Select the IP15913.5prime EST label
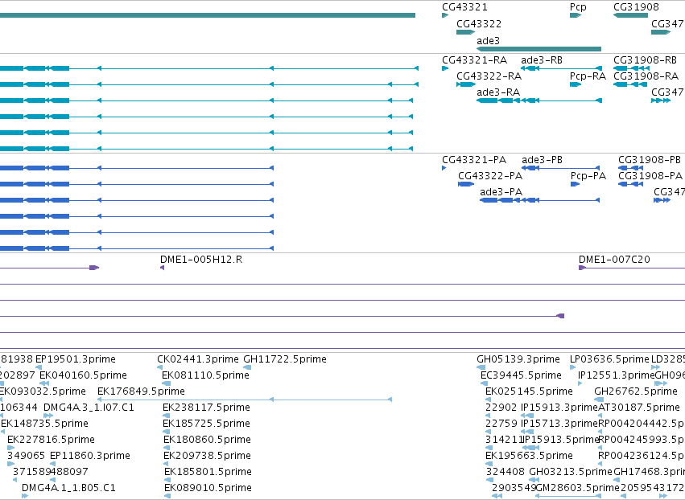The width and height of the screenshot is (685, 500). pyautogui.click(x=561, y=441)
